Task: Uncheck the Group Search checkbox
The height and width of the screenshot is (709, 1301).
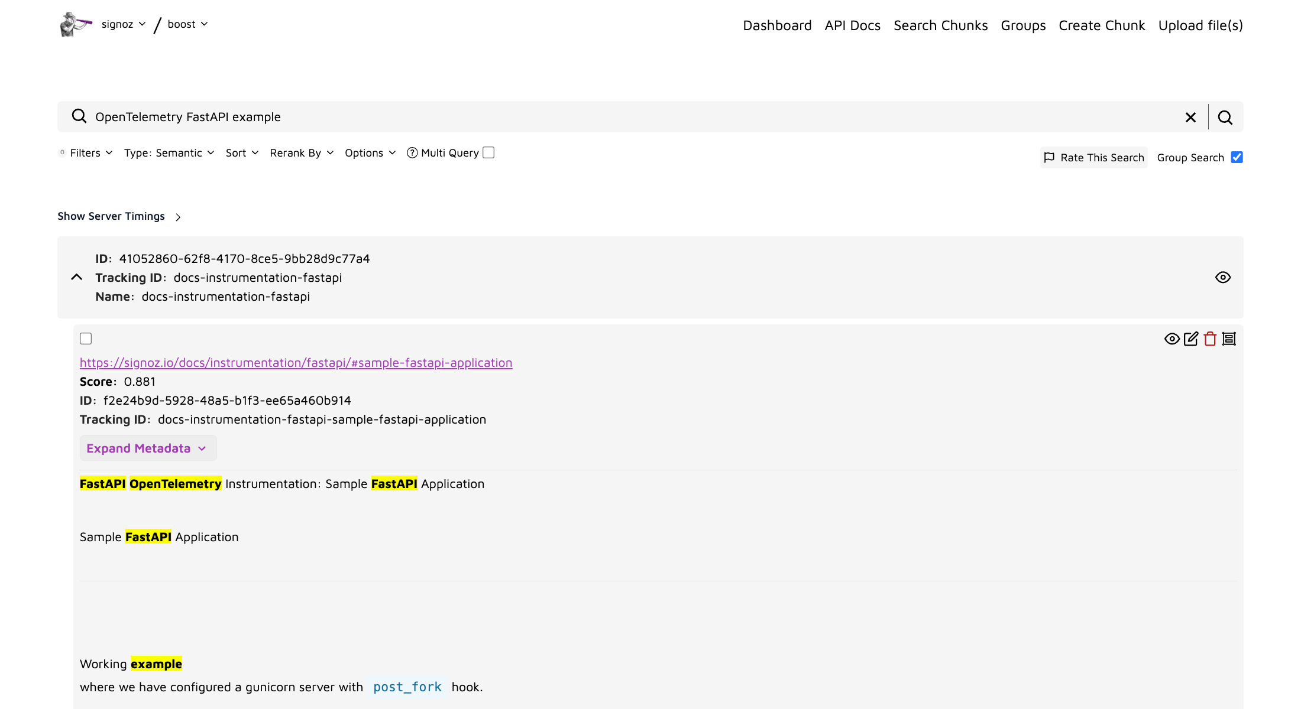Action: [x=1237, y=157]
